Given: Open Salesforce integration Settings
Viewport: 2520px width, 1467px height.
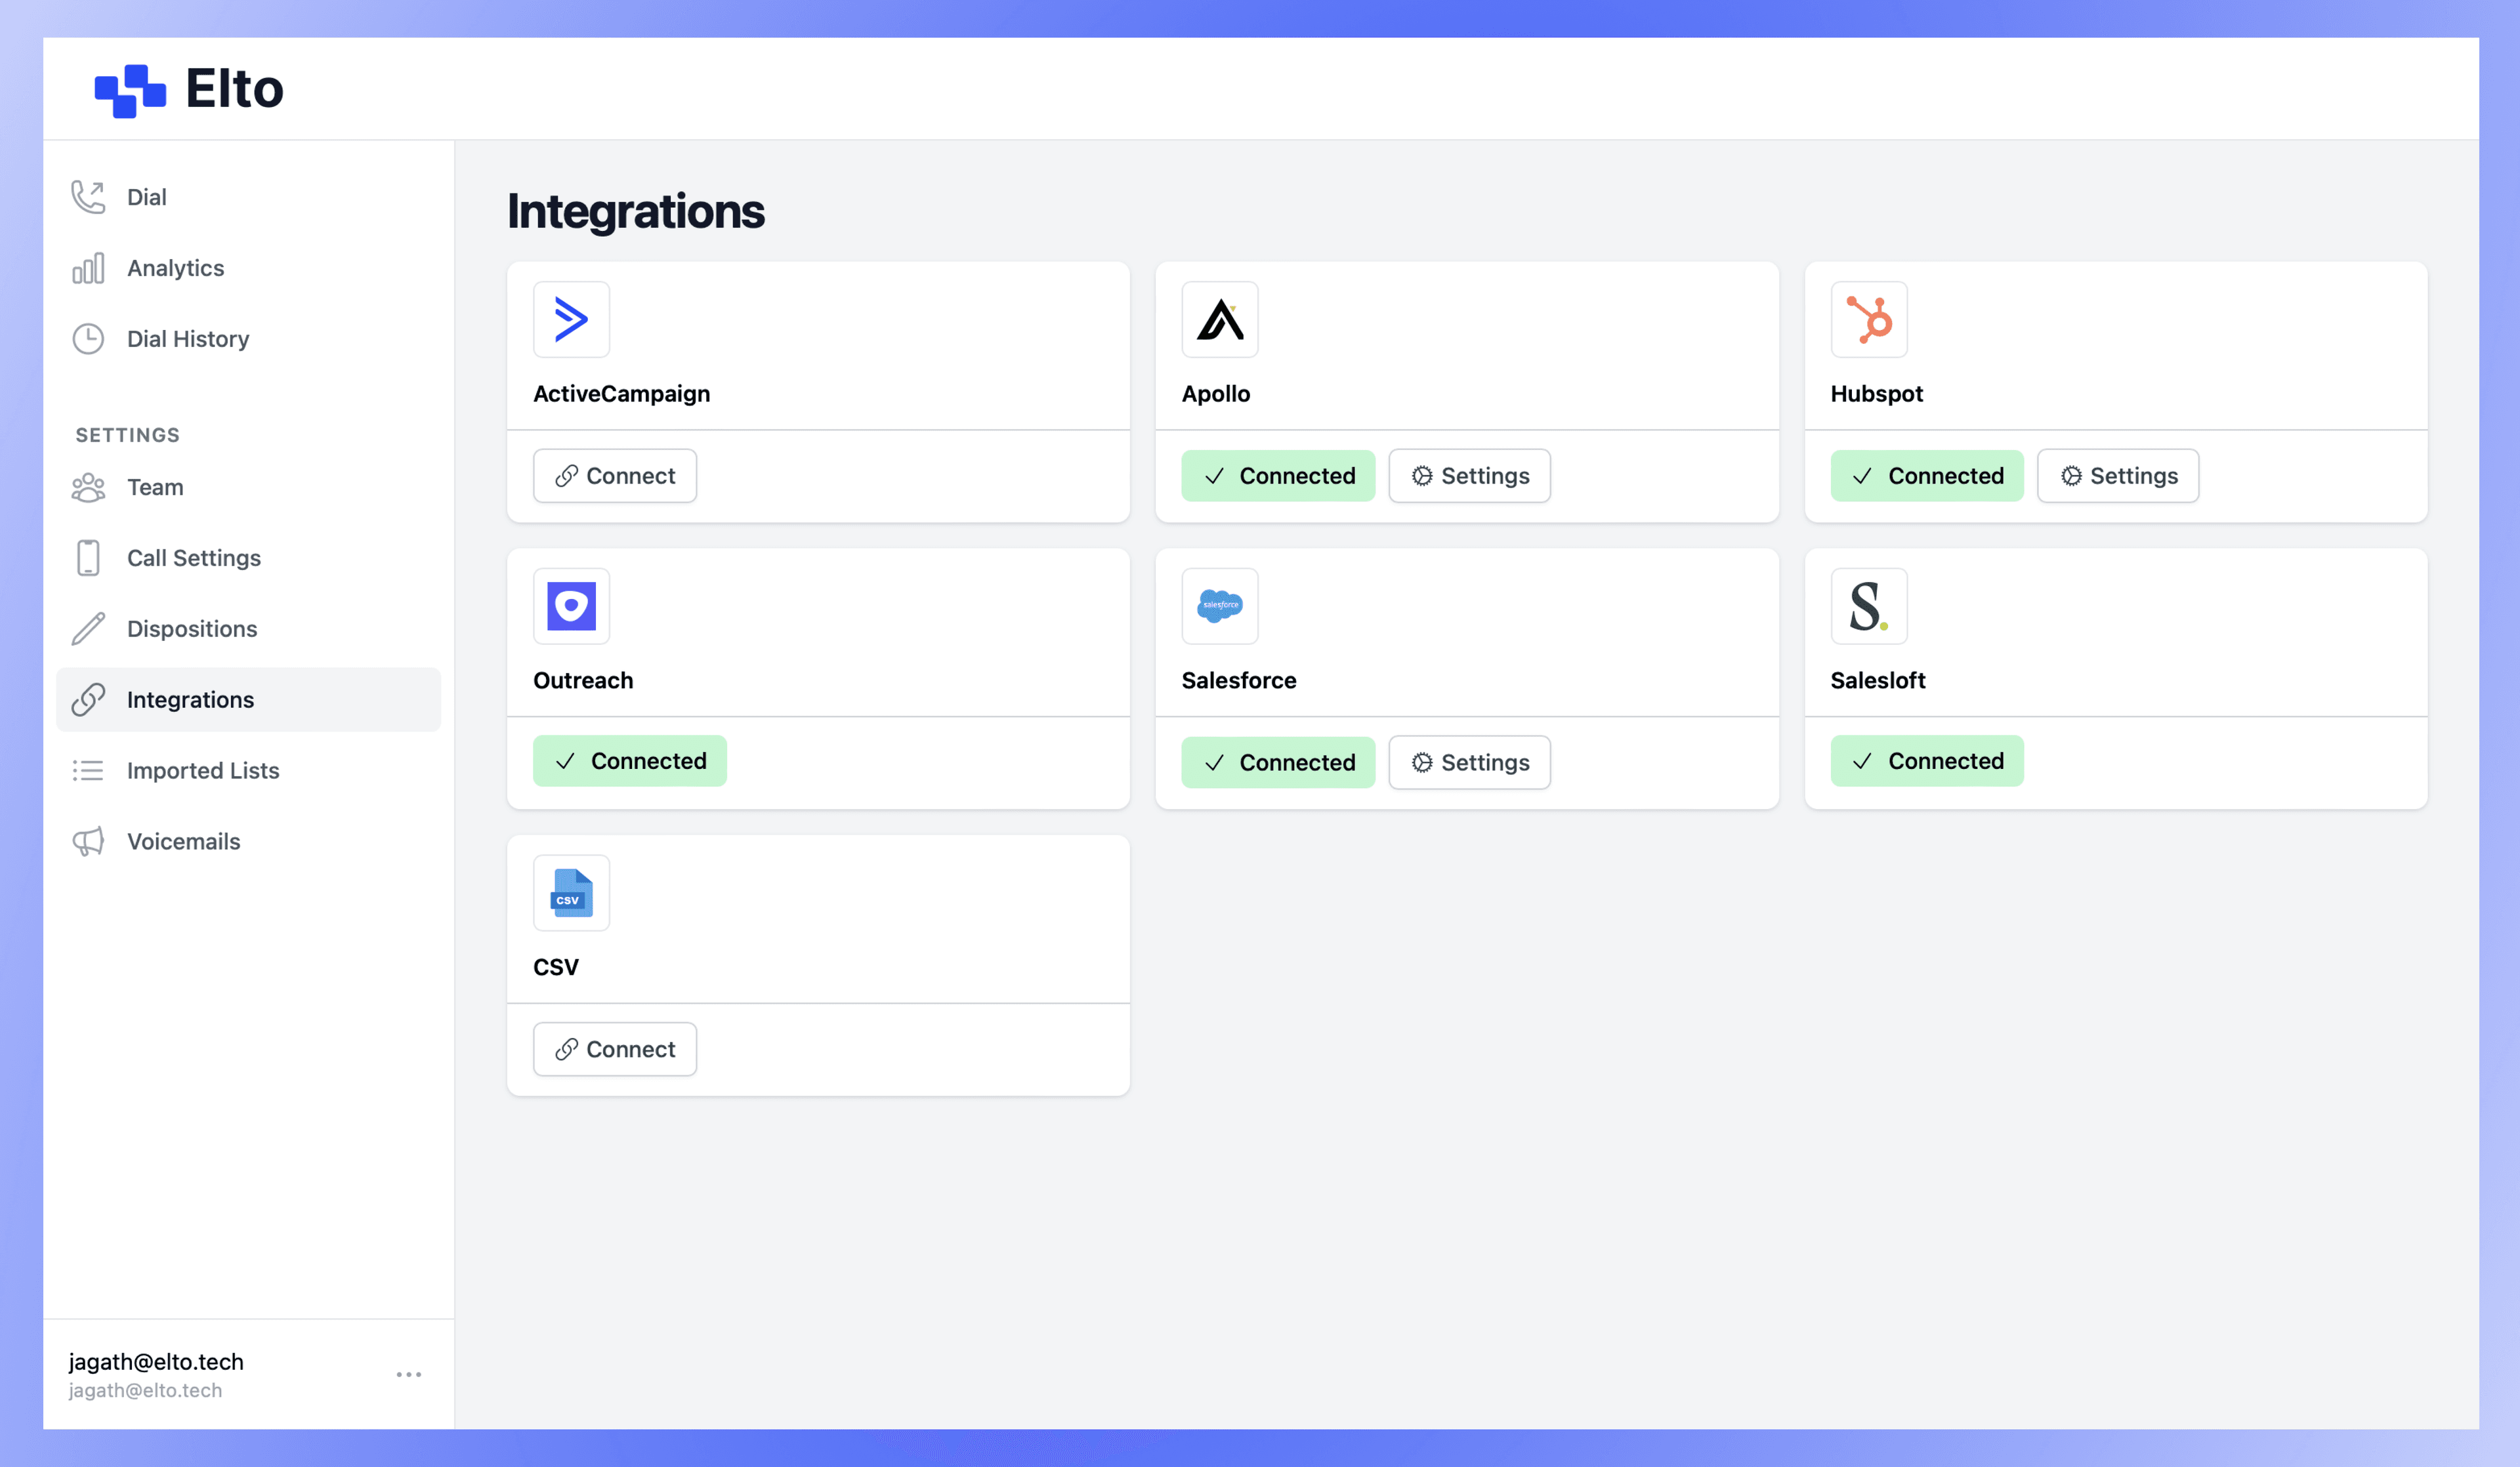Looking at the screenshot, I should tap(1469, 762).
